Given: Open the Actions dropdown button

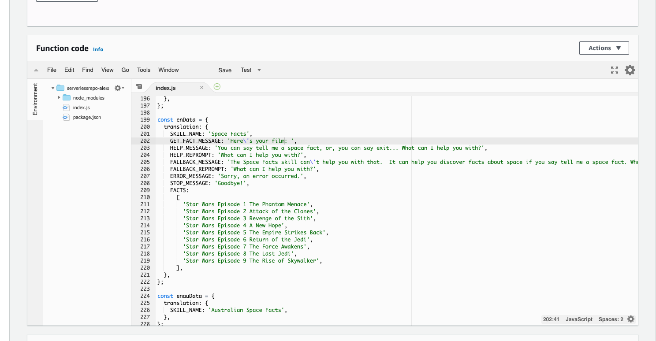Looking at the screenshot, I should pos(604,48).
